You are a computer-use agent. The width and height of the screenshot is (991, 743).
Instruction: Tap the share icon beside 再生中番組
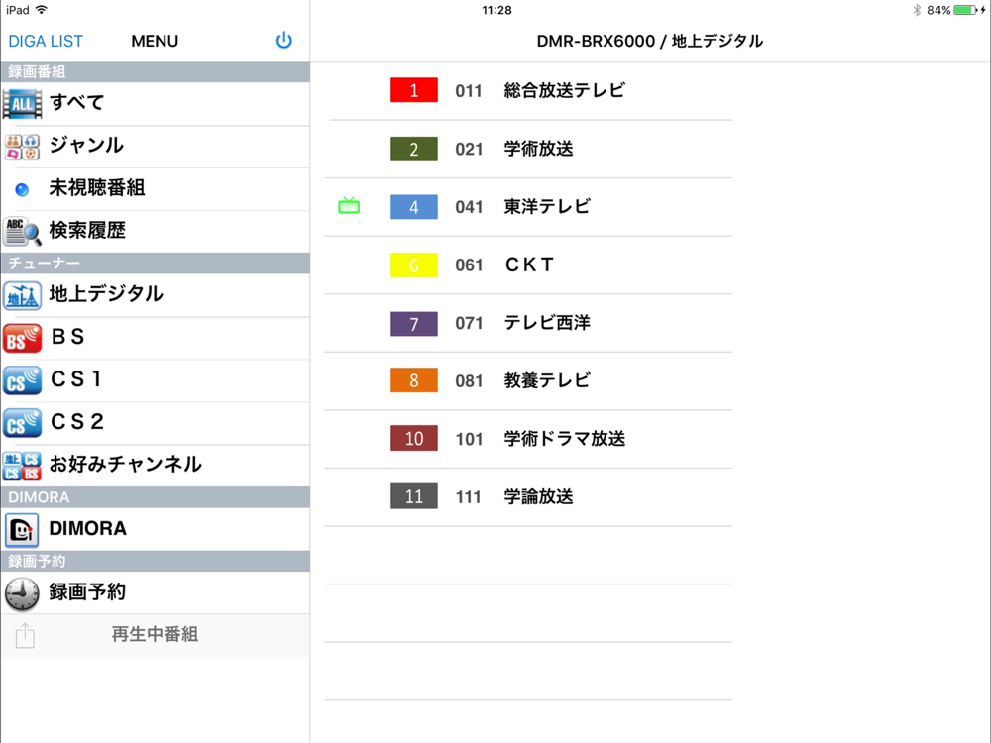pyautogui.click(x=25, y=635)
